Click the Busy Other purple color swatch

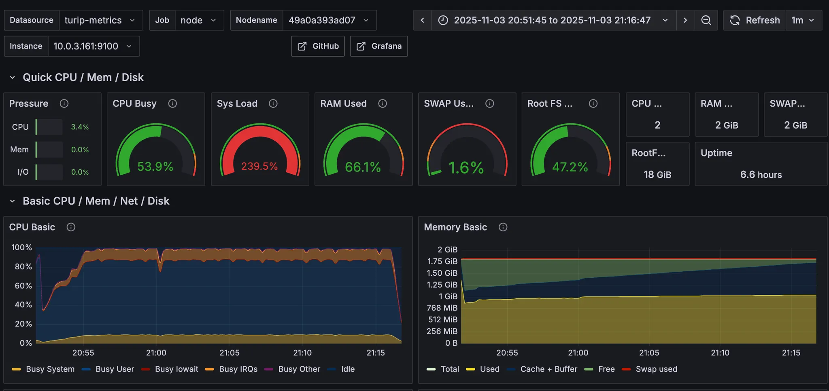268,369
